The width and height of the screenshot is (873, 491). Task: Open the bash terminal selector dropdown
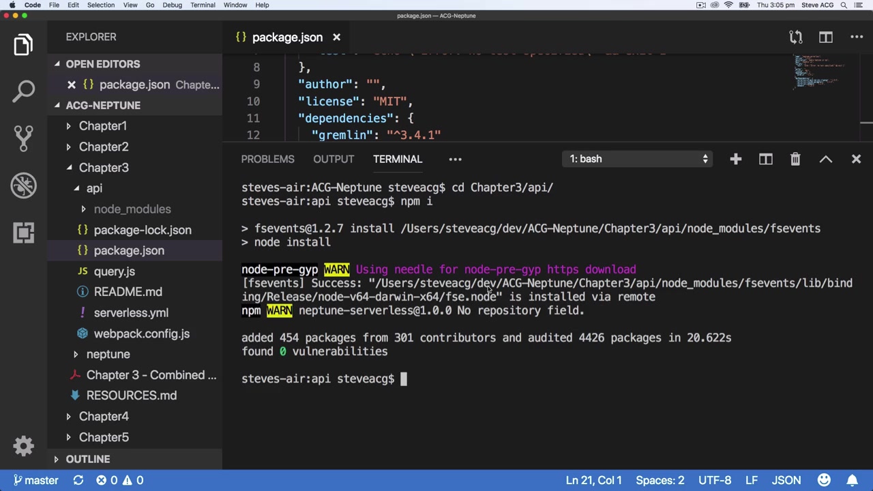coord(639,159)
